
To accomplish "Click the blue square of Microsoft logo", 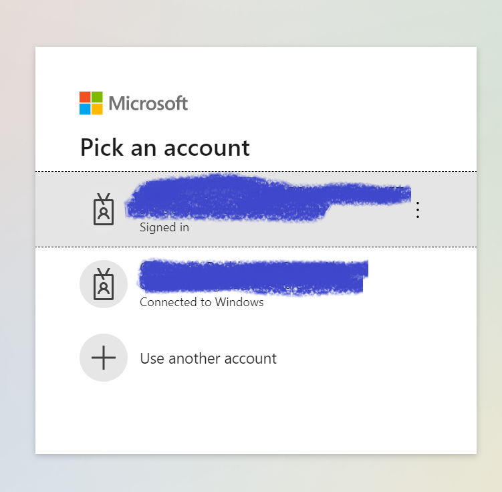I will click(x=85, y=109).
